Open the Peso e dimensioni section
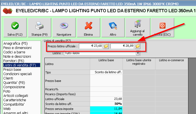Screen dimensions: 196x114 click(x=17, y=48)
